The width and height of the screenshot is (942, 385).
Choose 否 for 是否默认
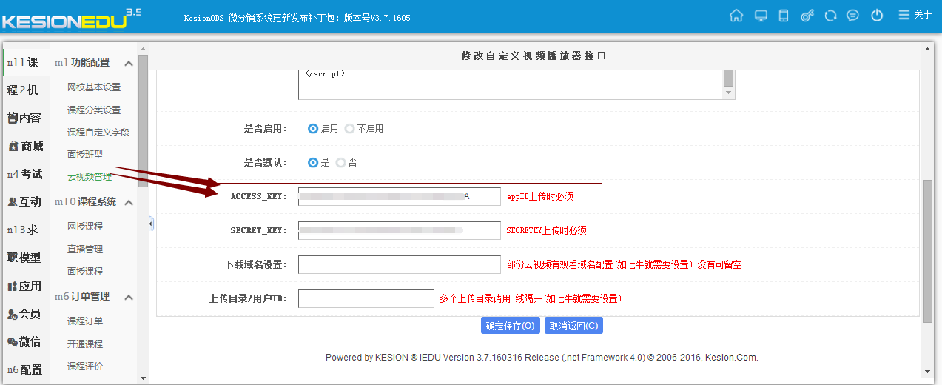pos(340,162)
